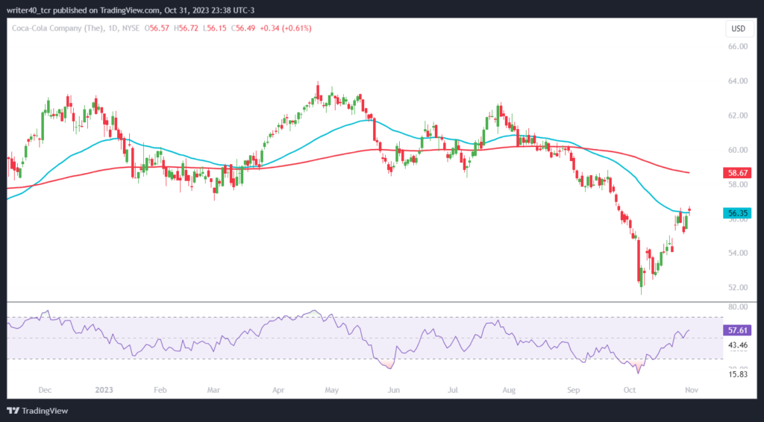Image resolution: width=764 pixels, height=422 pixels.
Task: Open the USD currency selector
Action: click(x=738, y=29)
